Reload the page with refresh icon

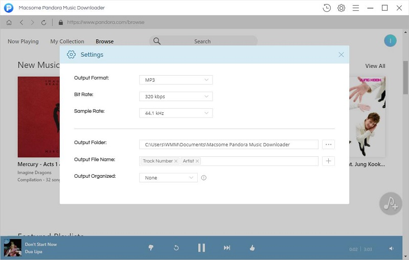(x=43, y=22)
